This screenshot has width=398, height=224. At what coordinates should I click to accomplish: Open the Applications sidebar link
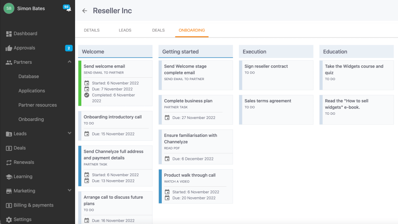tap(32, 91)
